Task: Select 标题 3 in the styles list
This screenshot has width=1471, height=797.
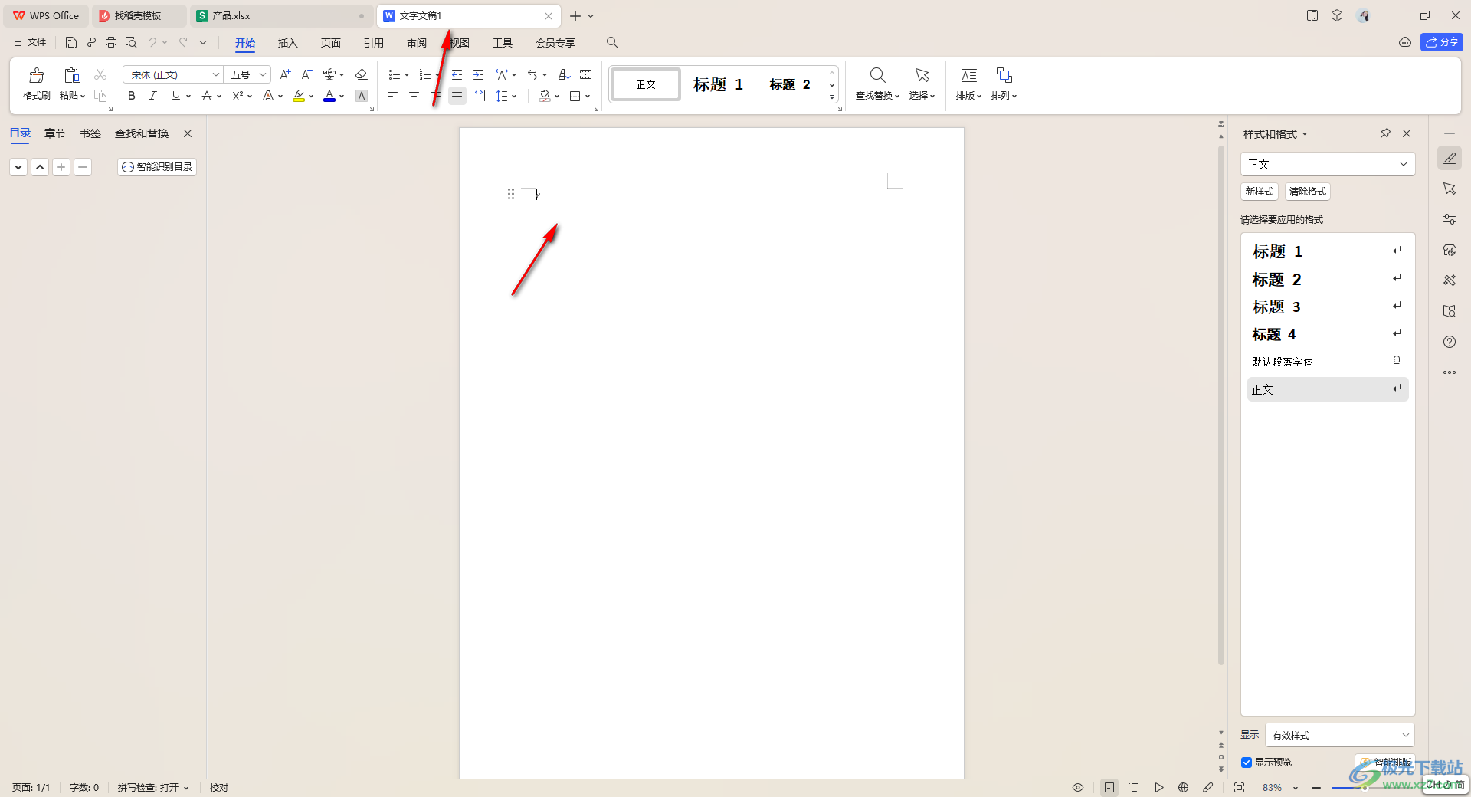Action: pyautogui.click(x=1327, y=307)
